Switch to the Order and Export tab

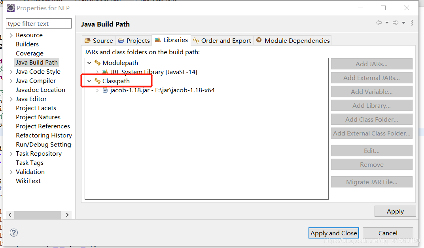tap(222, 40)
